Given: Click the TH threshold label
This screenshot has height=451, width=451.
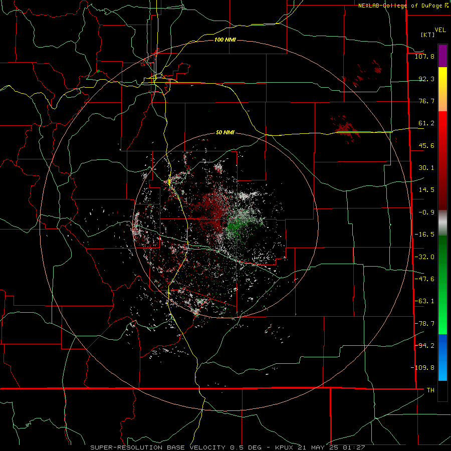Looking at the screenshot, I should click(430, 390).
